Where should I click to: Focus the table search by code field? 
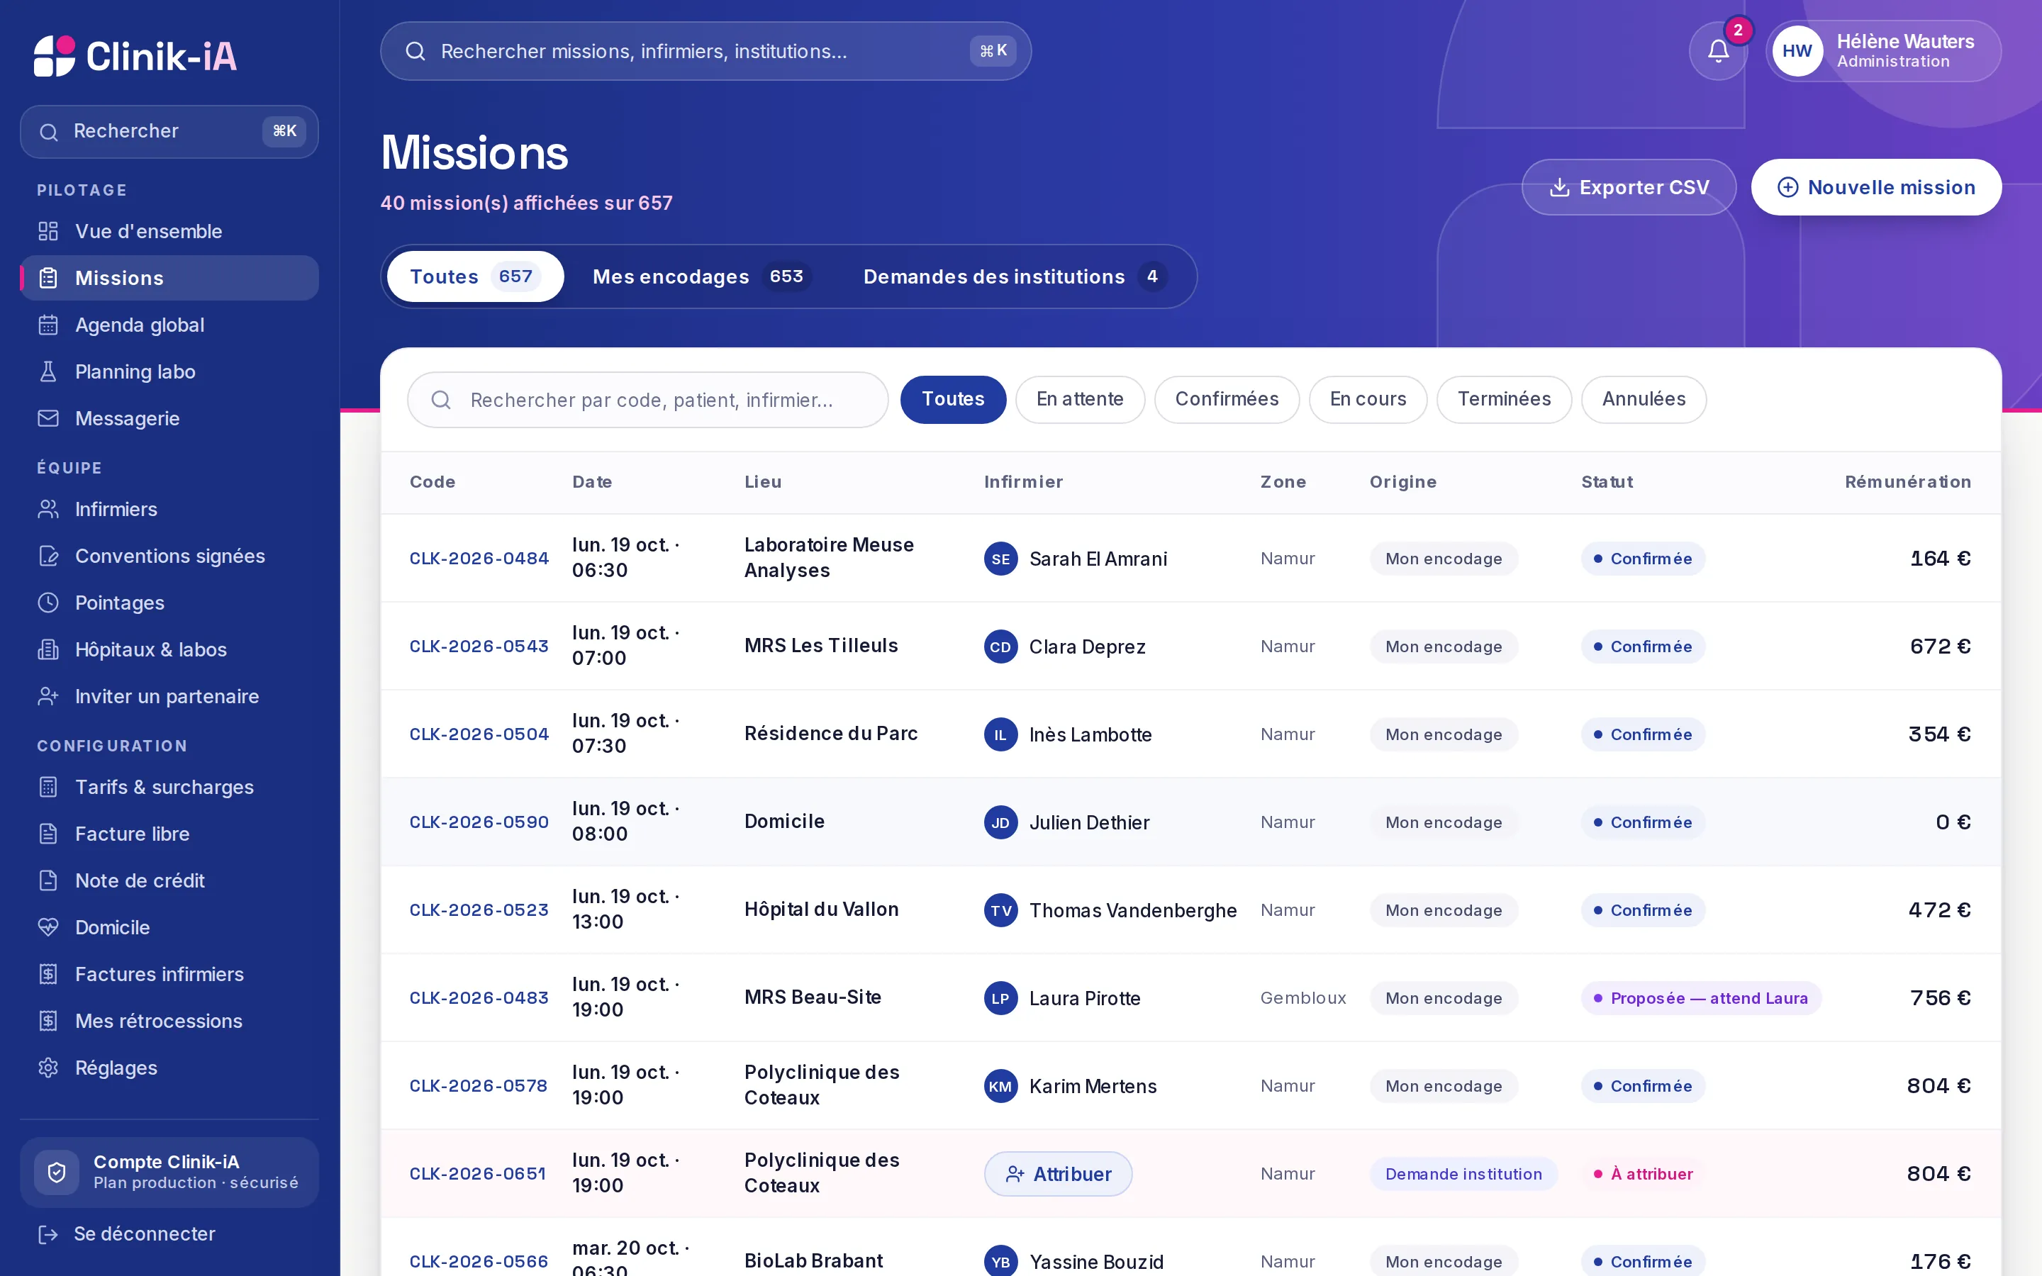(647, 400)
